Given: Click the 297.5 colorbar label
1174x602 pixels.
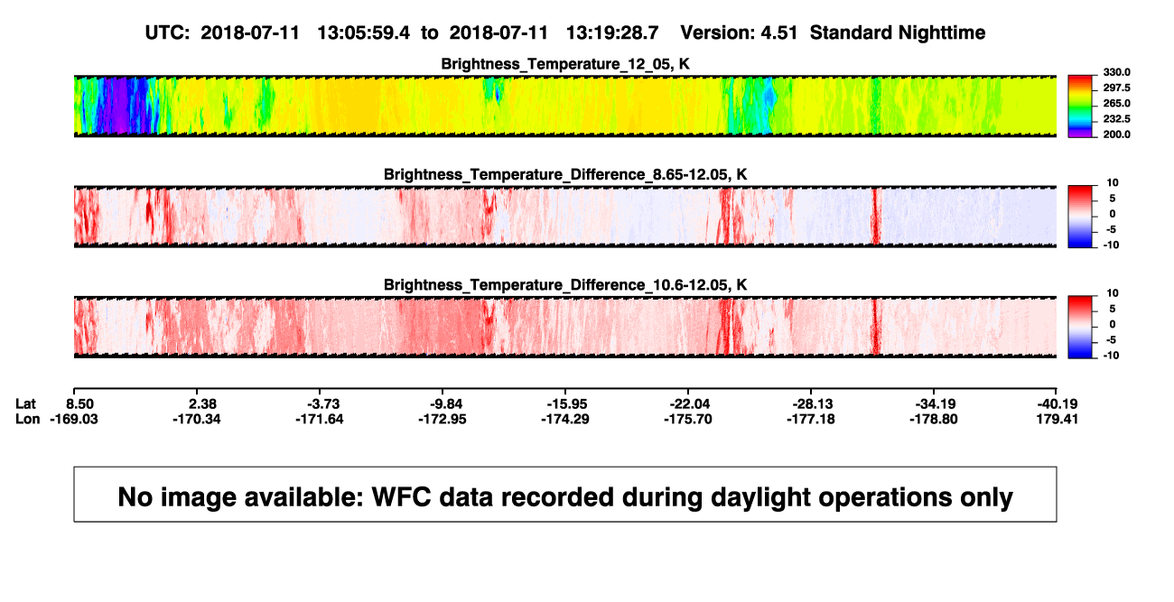Looking at the screenshot, I should click(1116, 88).
